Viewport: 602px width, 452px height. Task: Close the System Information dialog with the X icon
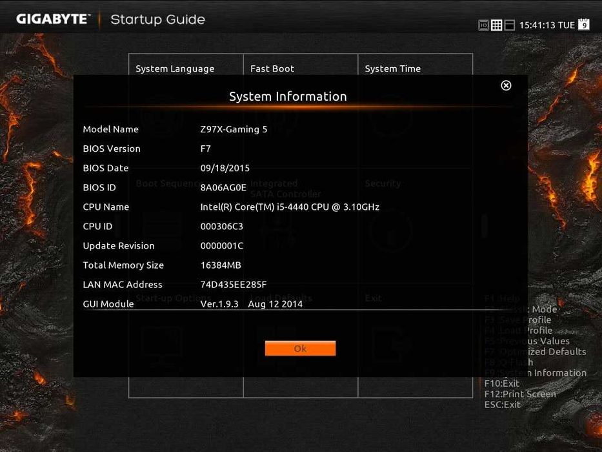506,85
